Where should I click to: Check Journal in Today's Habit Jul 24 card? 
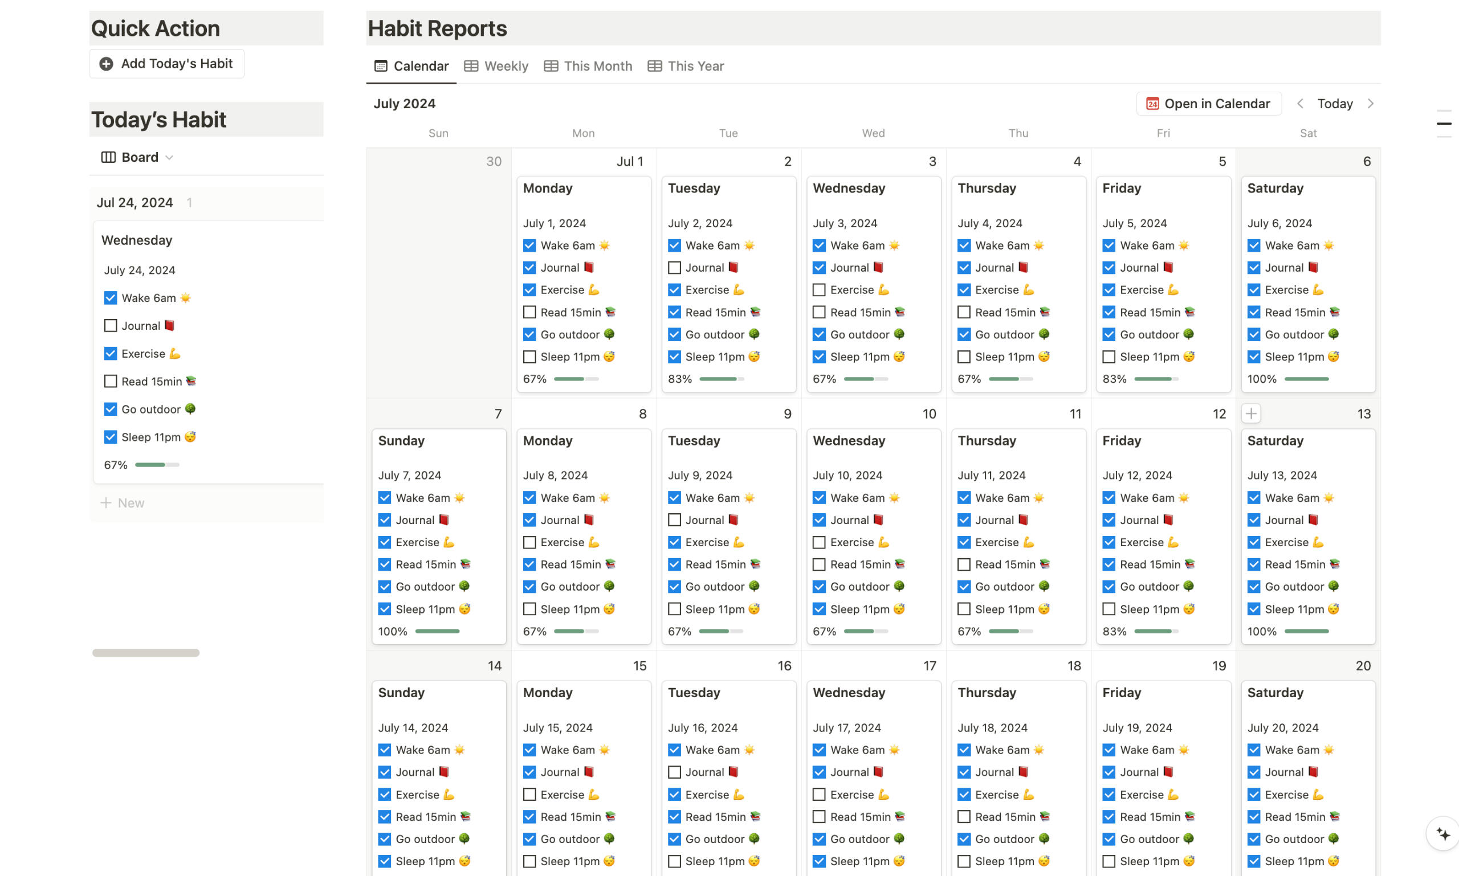point(111,326)
